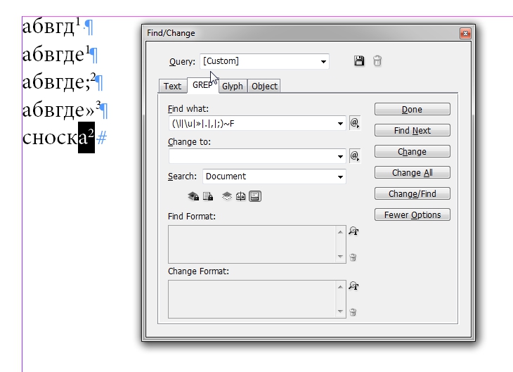The height and width of the screenshot is (372, 513).
Task: Clear Change Format attributes with the trash icon
Action: tap(353, 312)
